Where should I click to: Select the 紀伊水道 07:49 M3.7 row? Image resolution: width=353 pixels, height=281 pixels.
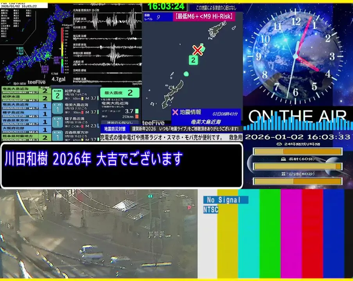(26, 98)
